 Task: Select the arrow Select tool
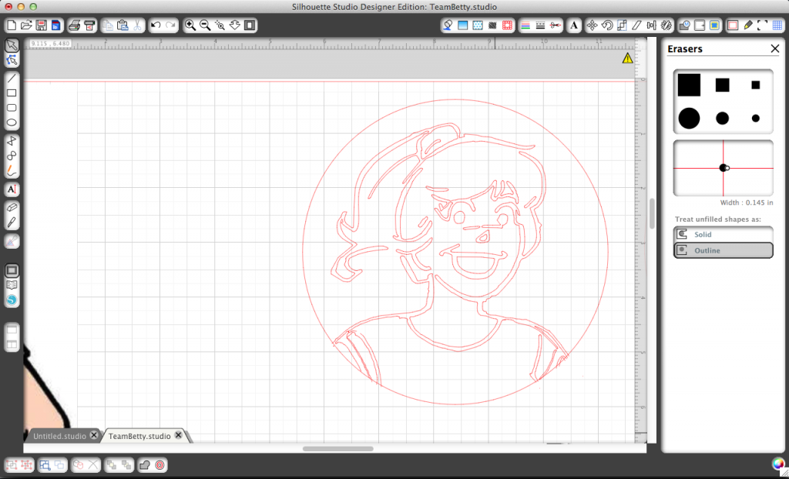click(12, 45)
